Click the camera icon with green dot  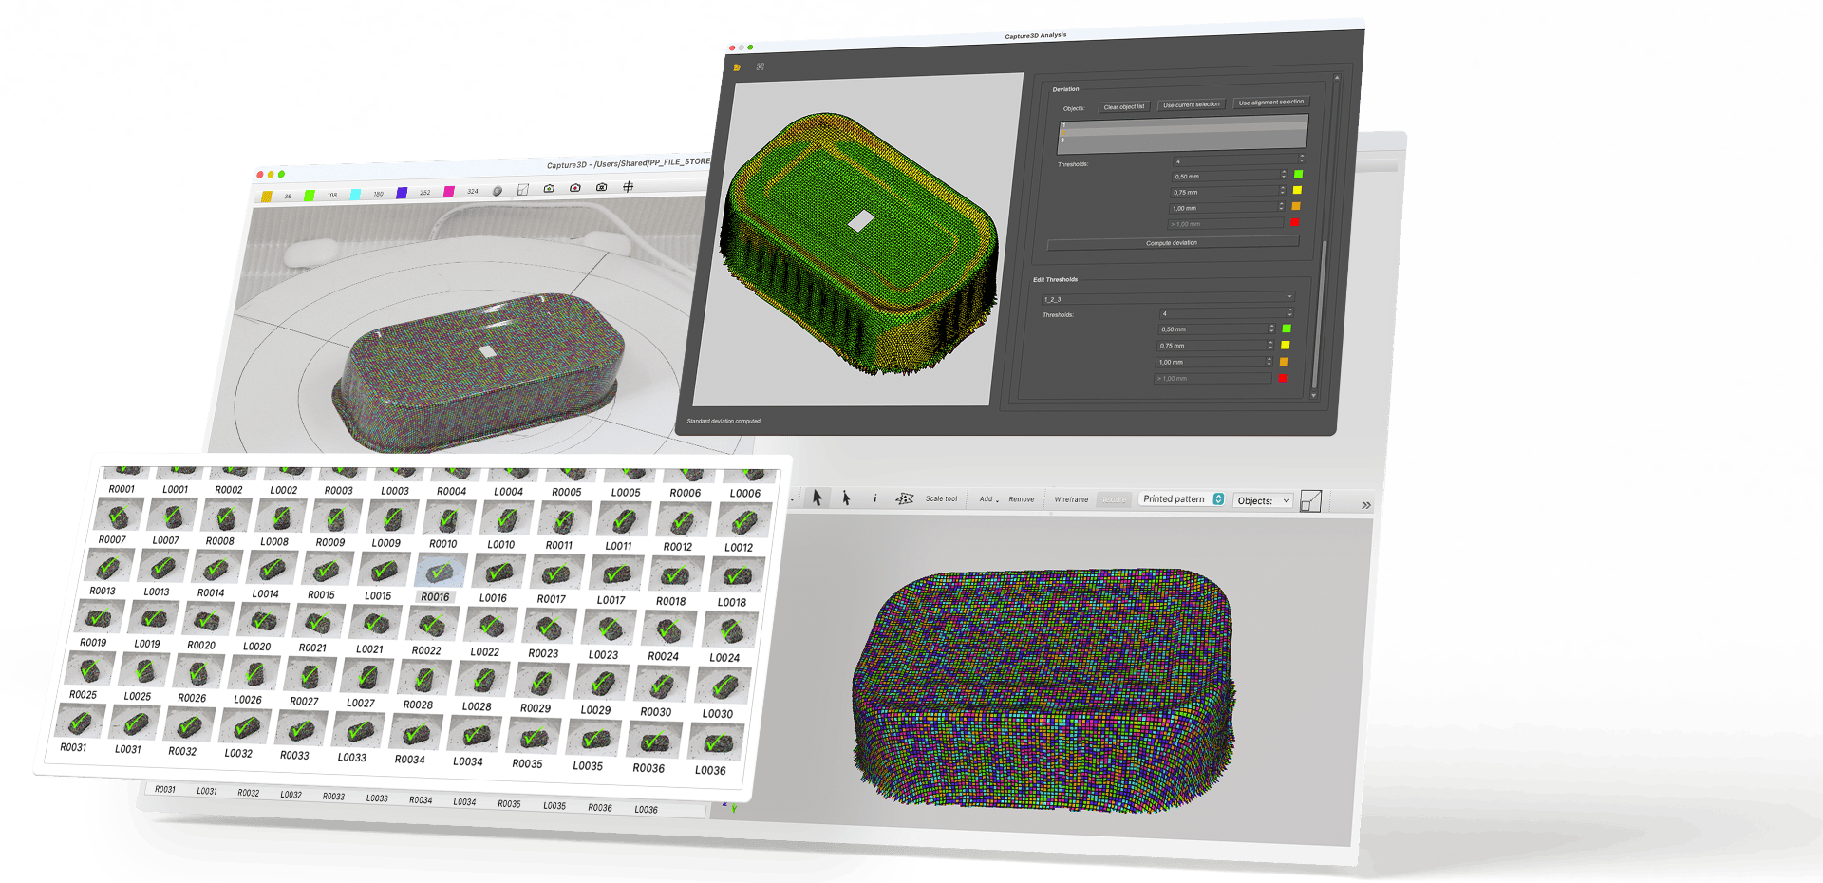[x=549, y=189]
